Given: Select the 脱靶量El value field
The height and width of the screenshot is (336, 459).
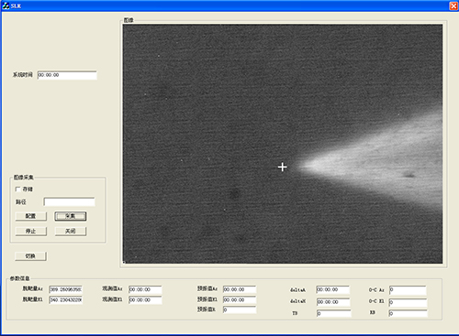Looking at the screenshot, I should click(65, 299).
